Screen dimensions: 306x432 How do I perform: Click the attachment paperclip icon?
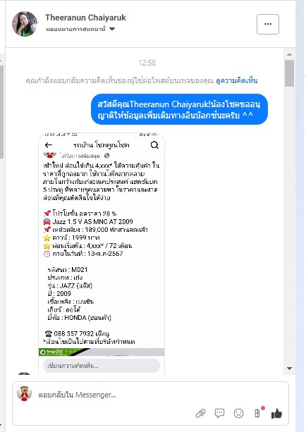[200, 413]
